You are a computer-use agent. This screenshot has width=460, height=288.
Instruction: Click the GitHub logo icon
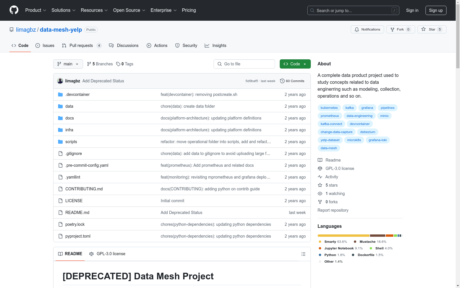(x=14, y=10)
